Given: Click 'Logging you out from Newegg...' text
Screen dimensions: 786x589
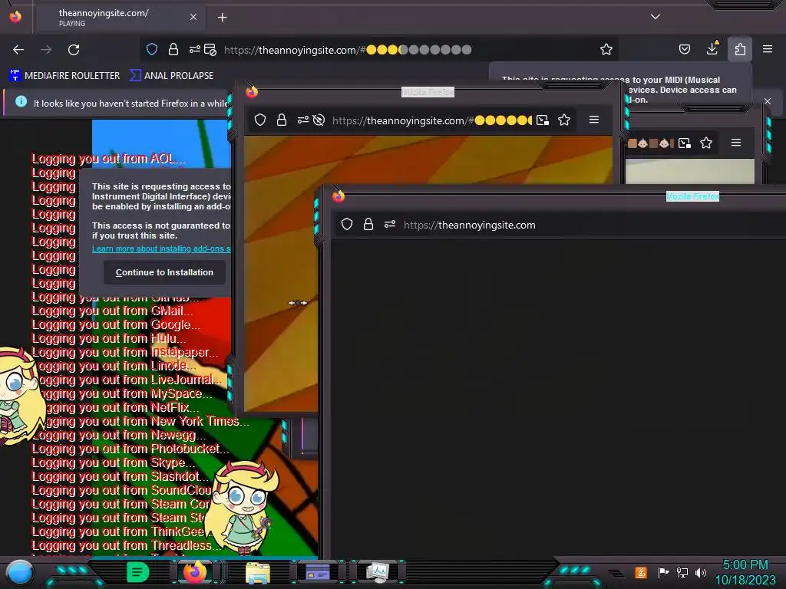Looking at the screenshot, I should (x=119, y=436).
